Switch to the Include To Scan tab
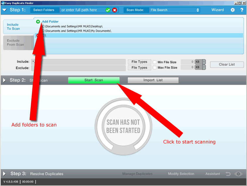Image resolution: width=247 pixels, height=186 pixels. tap(18, 27)
